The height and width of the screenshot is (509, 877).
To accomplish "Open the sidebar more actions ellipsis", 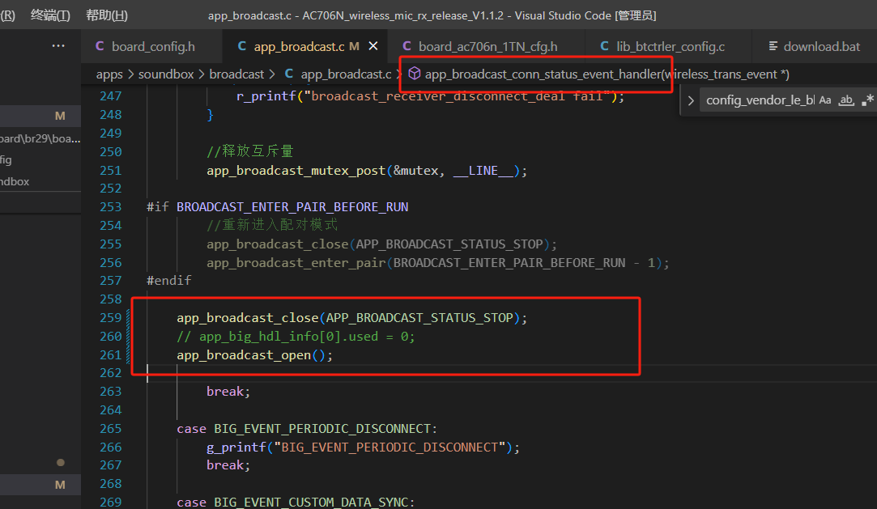I will 58,46.
